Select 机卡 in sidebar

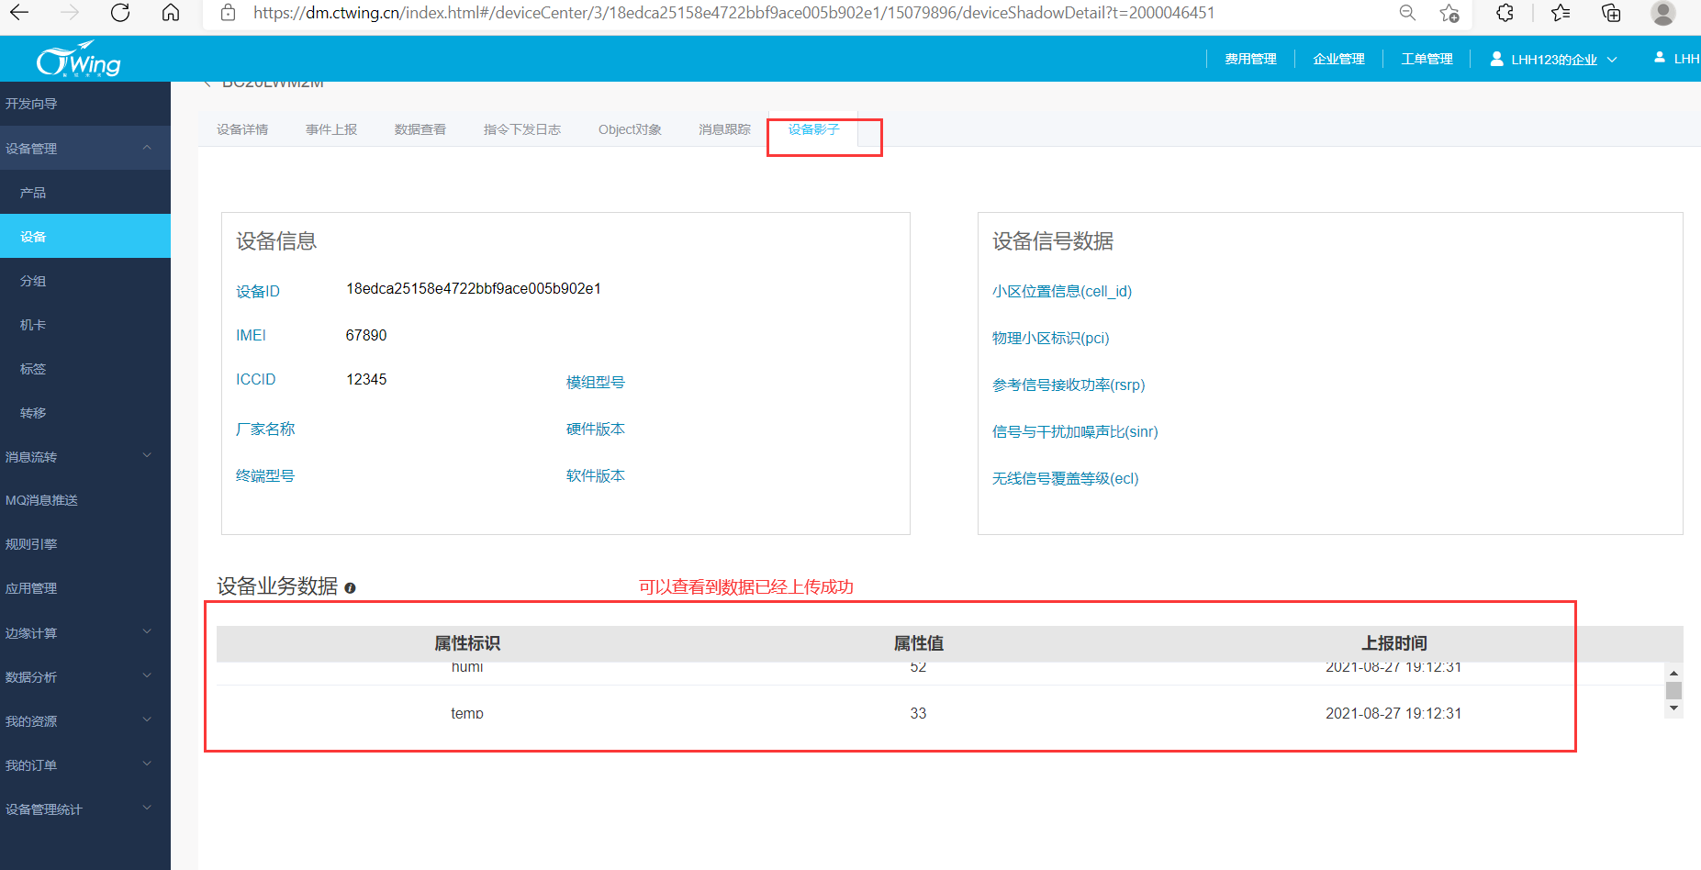tap(85, 325)
